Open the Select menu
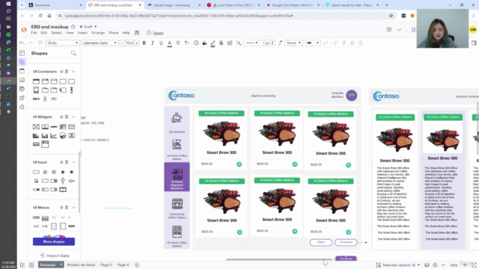The width and height of the screenshot is (479, 269). point(56,33)
